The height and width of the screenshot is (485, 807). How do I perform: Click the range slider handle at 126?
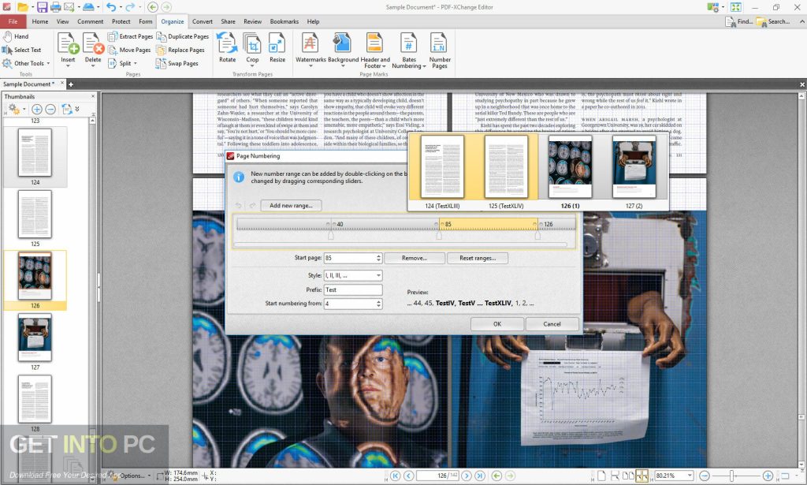point(537,235)
